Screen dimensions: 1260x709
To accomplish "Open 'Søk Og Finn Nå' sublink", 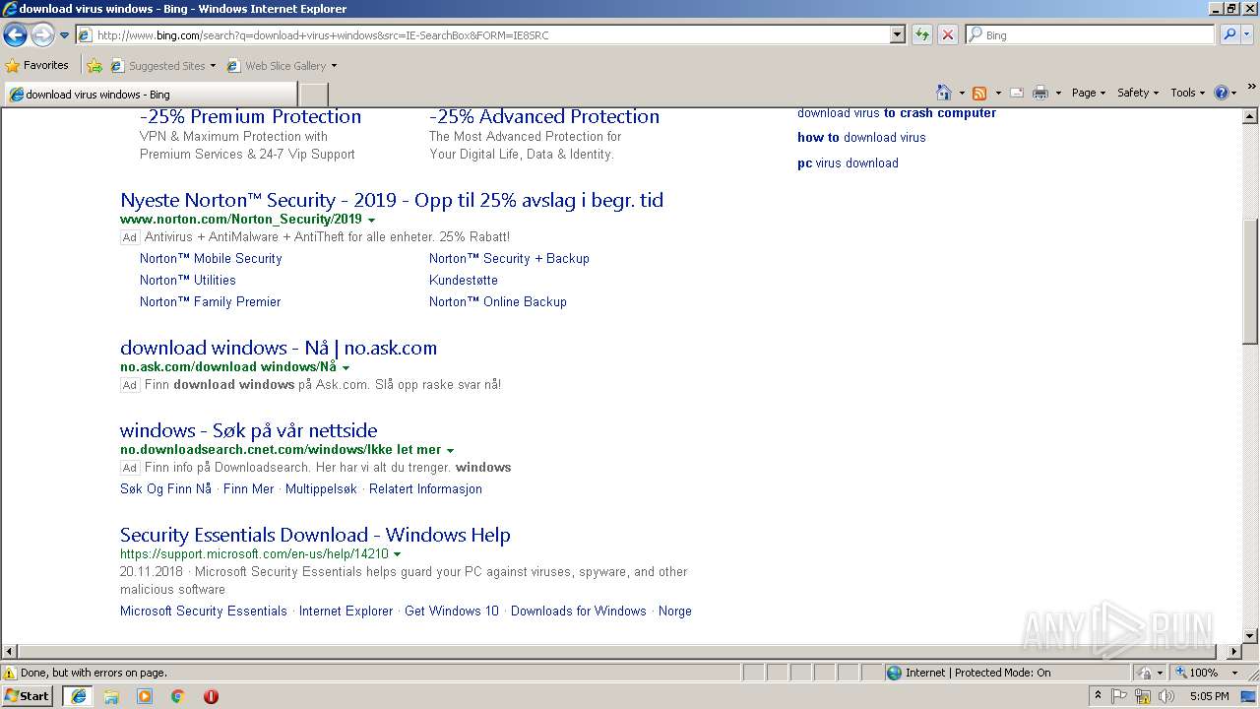I will (165, 488).
